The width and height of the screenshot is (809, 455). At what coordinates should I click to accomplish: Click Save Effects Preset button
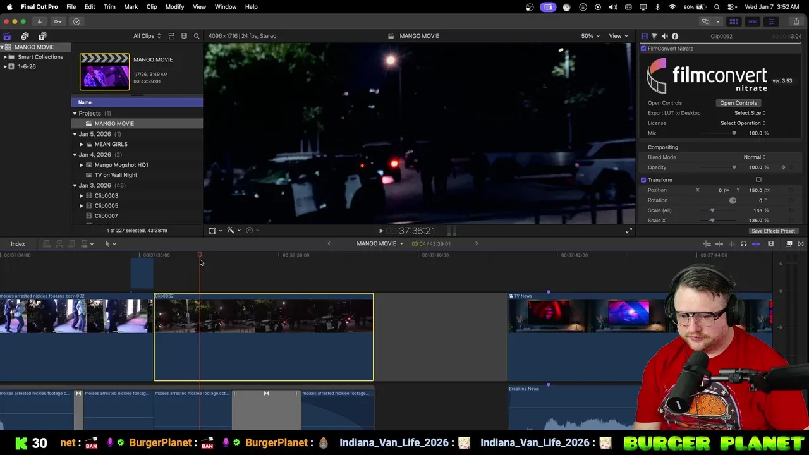[x=773, y=231]
